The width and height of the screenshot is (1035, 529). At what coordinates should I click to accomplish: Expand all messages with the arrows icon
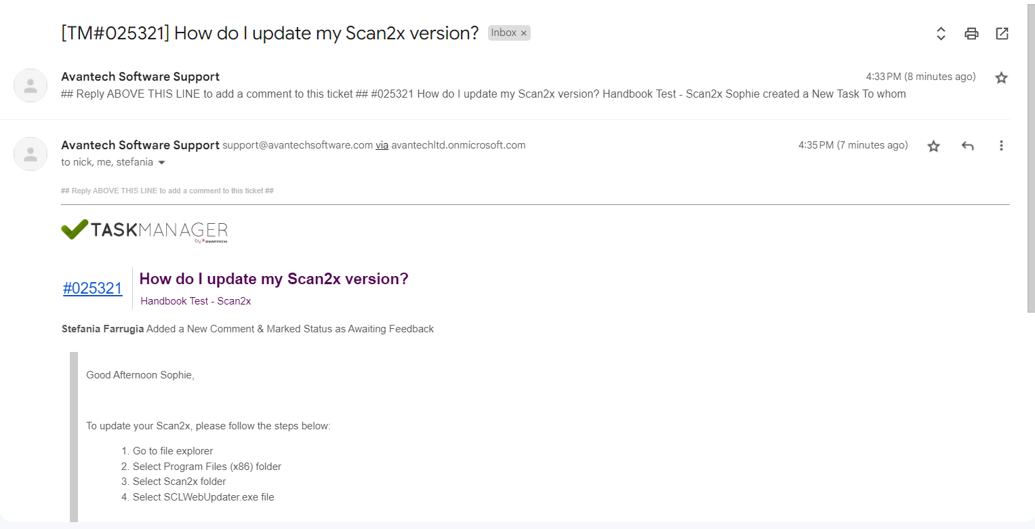(941, 33)
